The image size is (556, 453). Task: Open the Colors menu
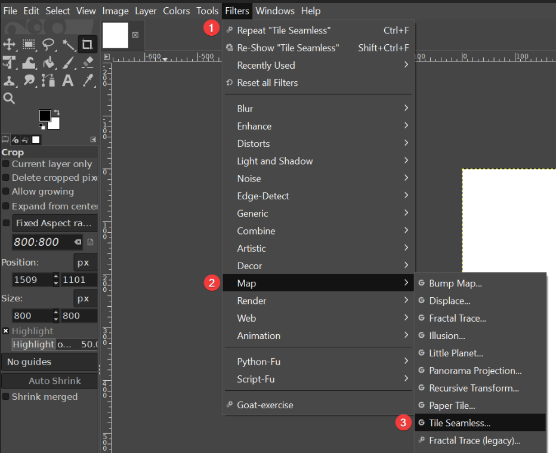[177, 11]
